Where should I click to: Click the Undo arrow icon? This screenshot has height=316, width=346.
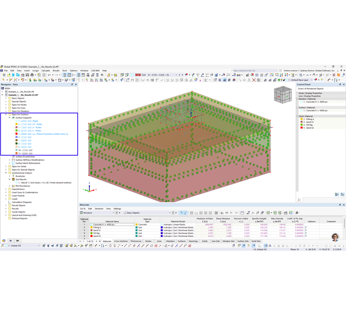click(50, 75)
